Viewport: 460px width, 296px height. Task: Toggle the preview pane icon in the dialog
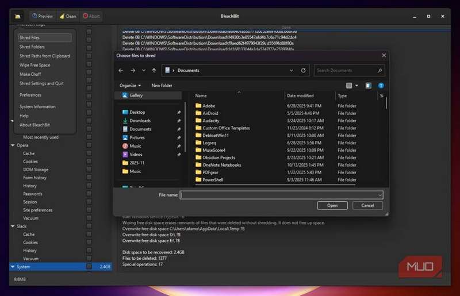tap(369, 86)
